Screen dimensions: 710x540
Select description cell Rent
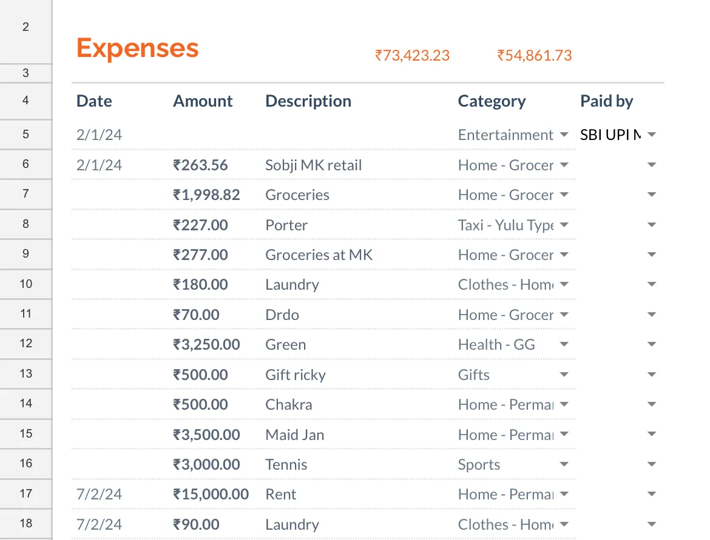coord(281,495)
